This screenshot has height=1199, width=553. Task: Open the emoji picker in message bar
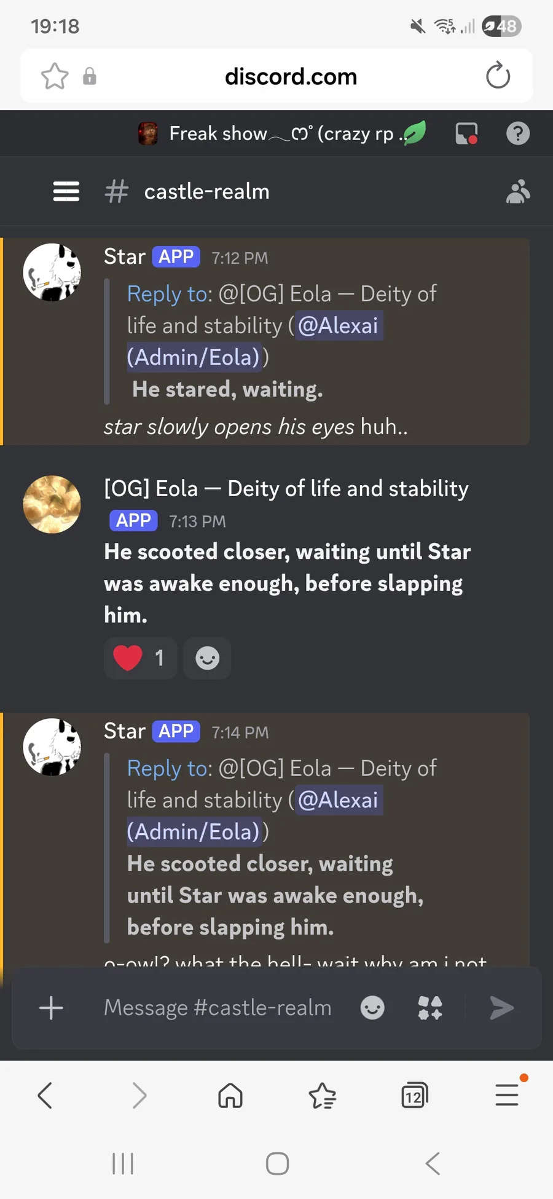point(372,1008)
